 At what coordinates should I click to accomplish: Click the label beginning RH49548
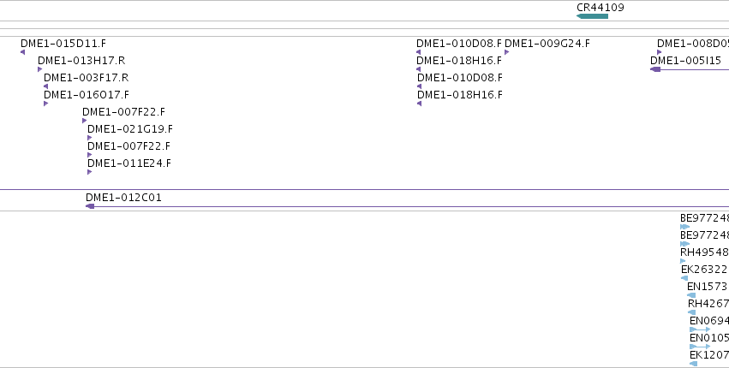click(704, 252)
